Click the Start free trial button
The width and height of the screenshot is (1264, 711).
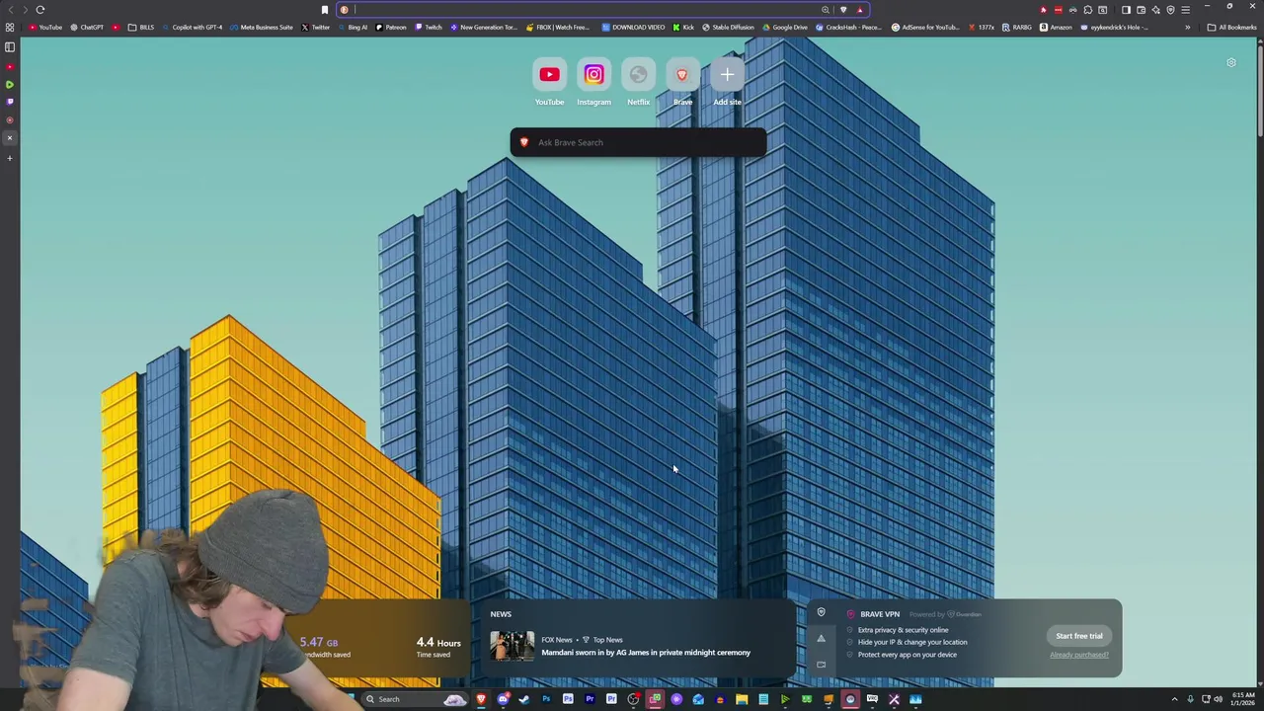click(1079, 636)
